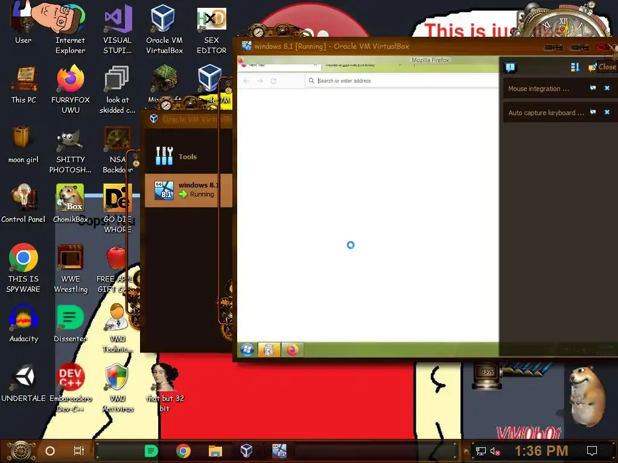Click Firefox forward arrow in VM
Image resolution: width=618 pixels, height=463 pixels.
(260, 81)
